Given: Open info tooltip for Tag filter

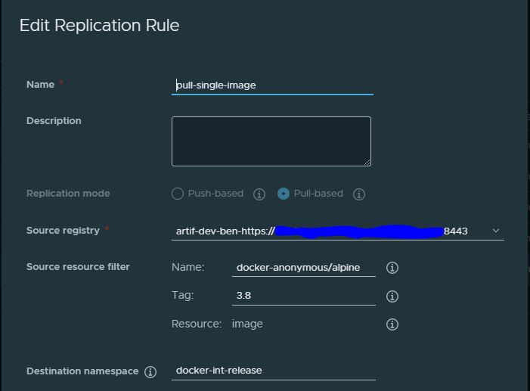Looking at the screenshot, I should coord(392,296).
